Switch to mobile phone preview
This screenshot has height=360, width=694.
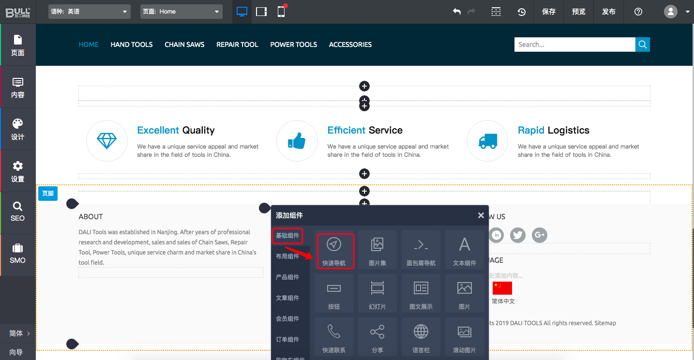(281, 12)
